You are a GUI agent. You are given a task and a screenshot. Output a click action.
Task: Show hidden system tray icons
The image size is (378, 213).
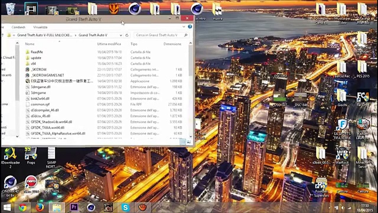(329, 207)
